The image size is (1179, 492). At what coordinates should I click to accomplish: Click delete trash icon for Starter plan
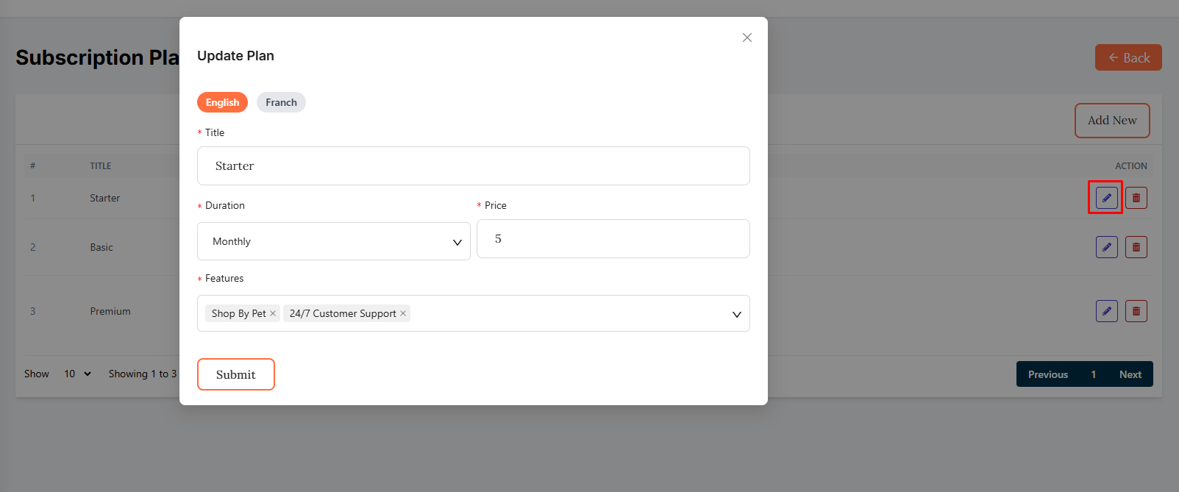point(1136,198)
